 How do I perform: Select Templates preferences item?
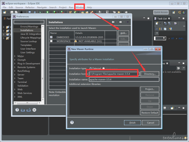coord(26,45)
